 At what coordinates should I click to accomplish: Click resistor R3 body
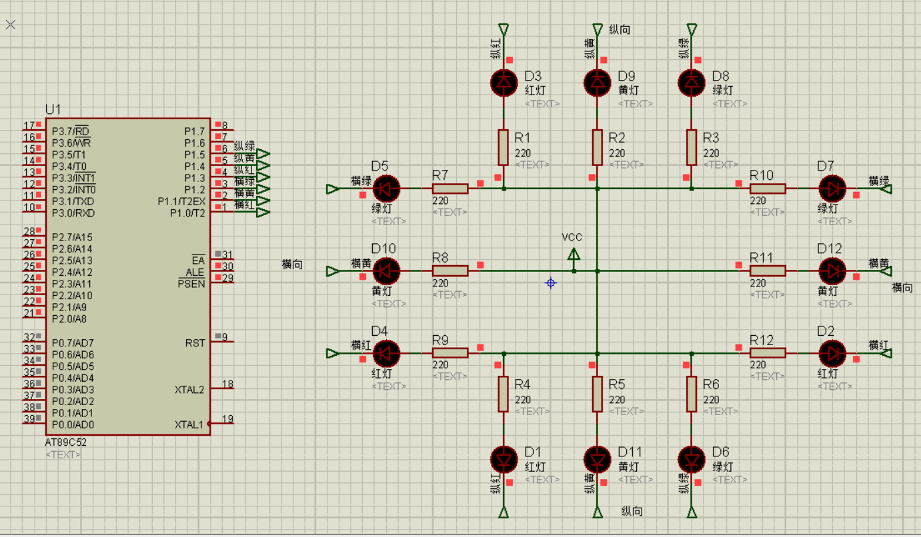pos(692,147)
